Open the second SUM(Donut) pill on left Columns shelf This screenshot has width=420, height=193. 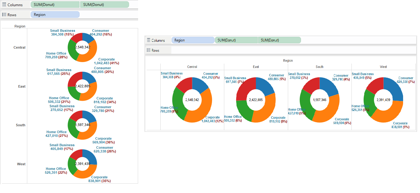(104, 4)
